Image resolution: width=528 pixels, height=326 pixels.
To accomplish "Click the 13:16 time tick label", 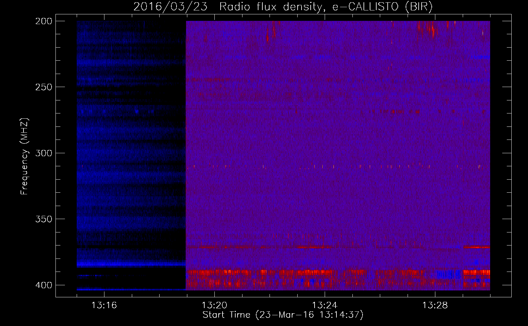I will [x=104, y=305].
